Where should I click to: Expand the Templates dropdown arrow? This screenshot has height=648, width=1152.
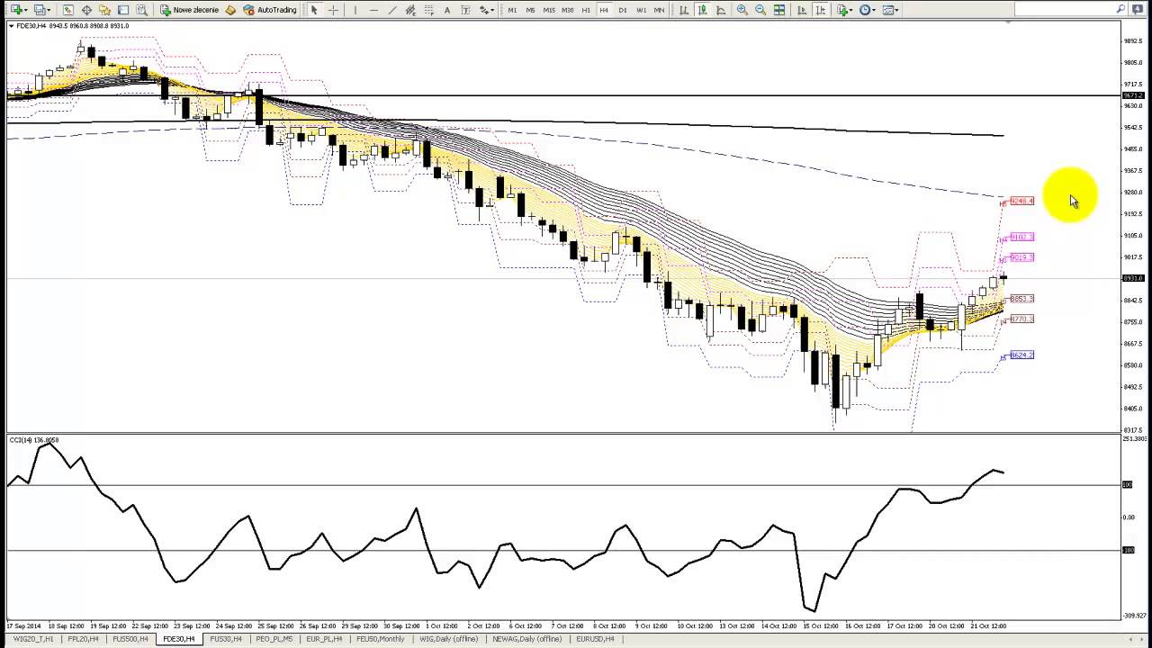897,10
